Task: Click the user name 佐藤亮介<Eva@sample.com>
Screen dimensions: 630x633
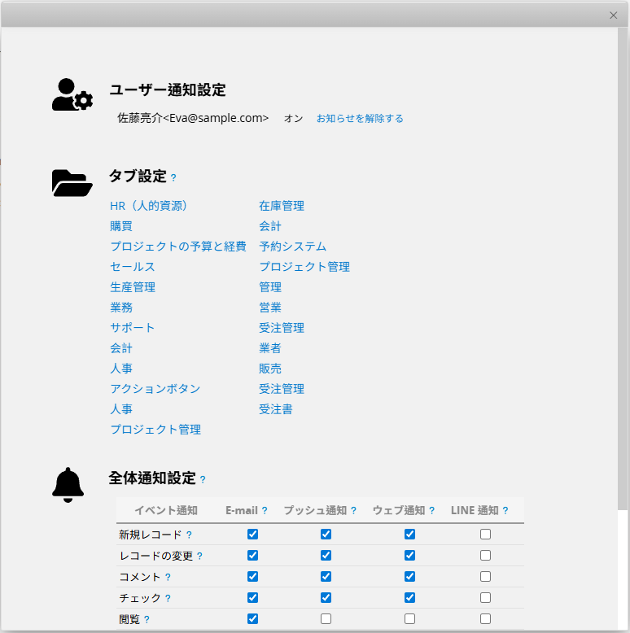Action: 193,118
